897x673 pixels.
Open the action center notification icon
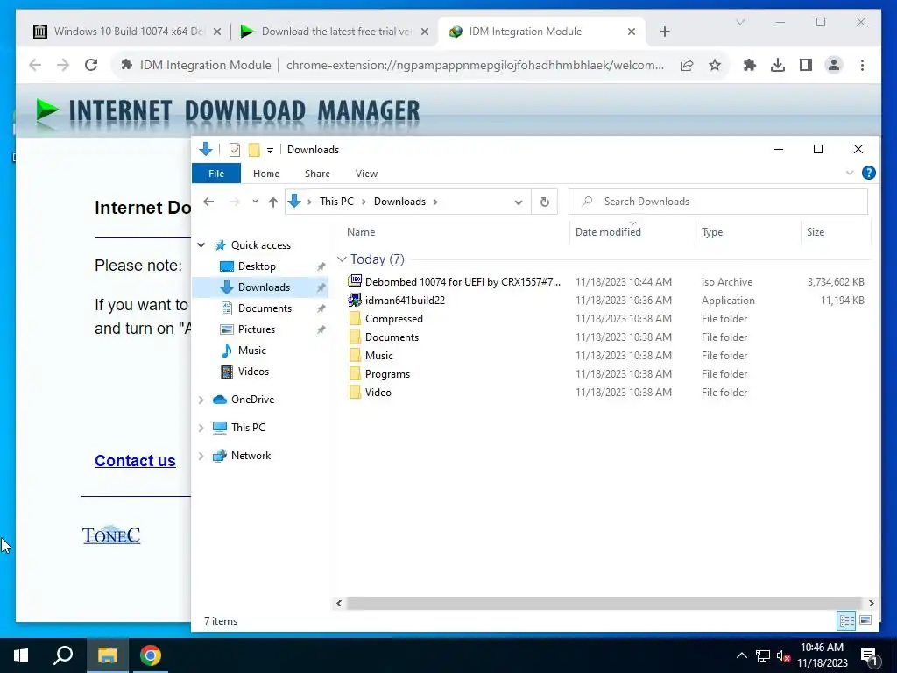(869, 655)
